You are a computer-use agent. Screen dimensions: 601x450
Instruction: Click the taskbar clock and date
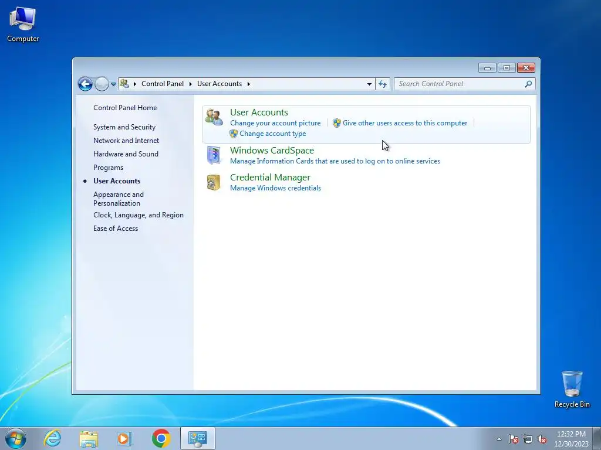click(571, 439)
